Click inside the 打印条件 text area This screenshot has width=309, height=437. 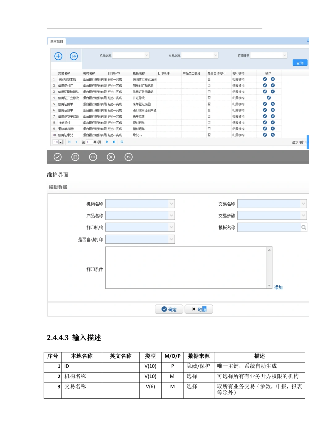coord(186,268)
